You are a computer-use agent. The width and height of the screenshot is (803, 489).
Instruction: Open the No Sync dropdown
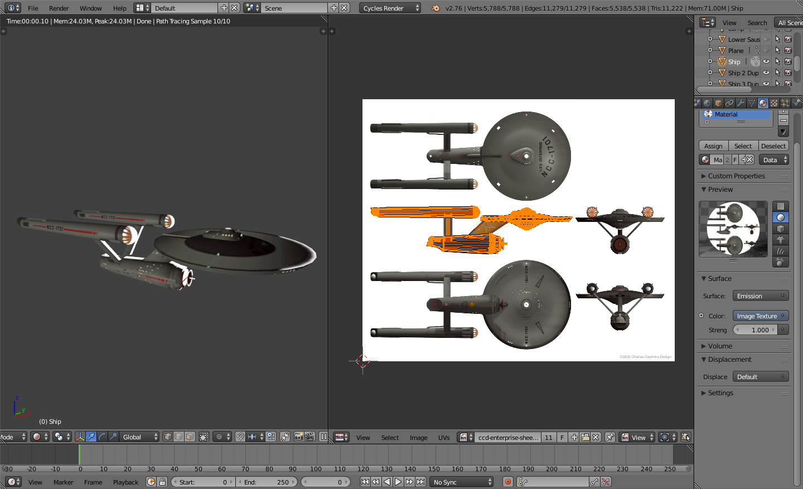462,482
